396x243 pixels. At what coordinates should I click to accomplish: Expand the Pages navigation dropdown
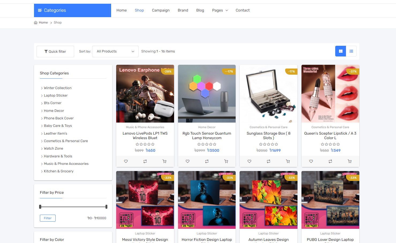pyautogui.click(x=220, y=10)
